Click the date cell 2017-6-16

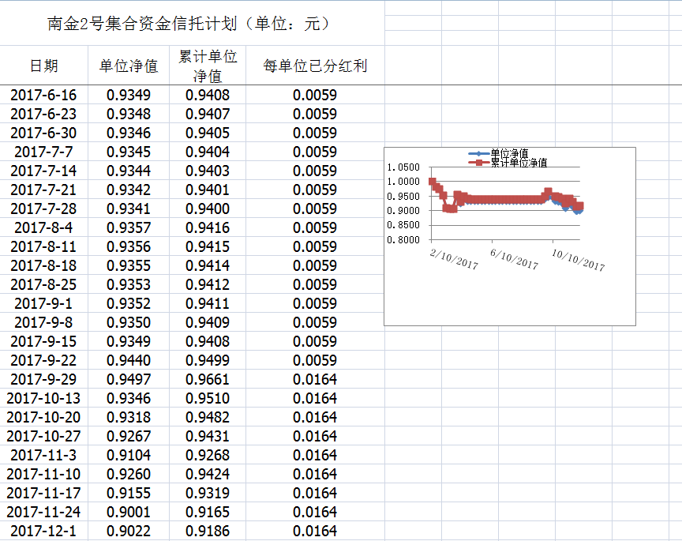point(43,96)
